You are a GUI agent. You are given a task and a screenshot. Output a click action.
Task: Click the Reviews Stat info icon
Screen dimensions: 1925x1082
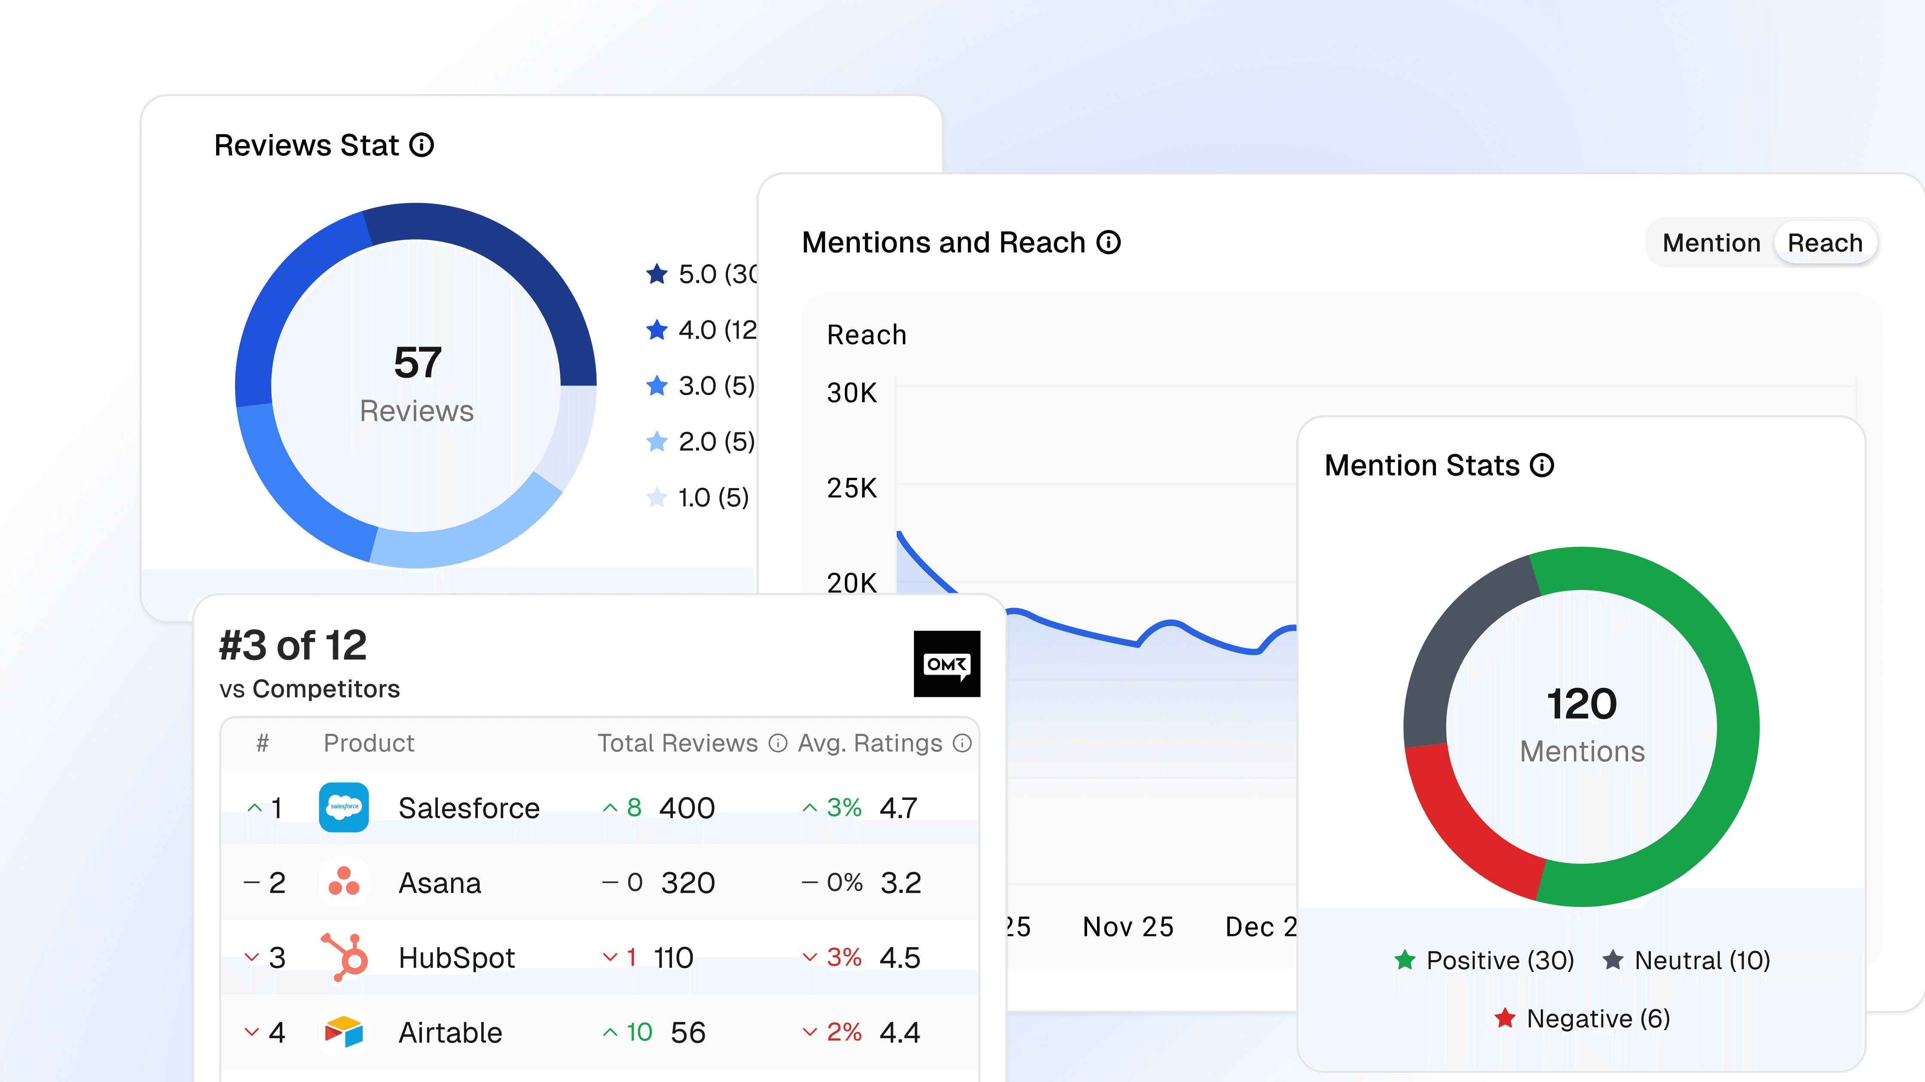(x=422, y=145)
